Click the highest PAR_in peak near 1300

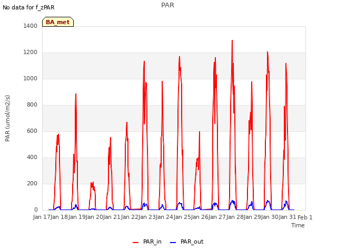coord(232,40)
